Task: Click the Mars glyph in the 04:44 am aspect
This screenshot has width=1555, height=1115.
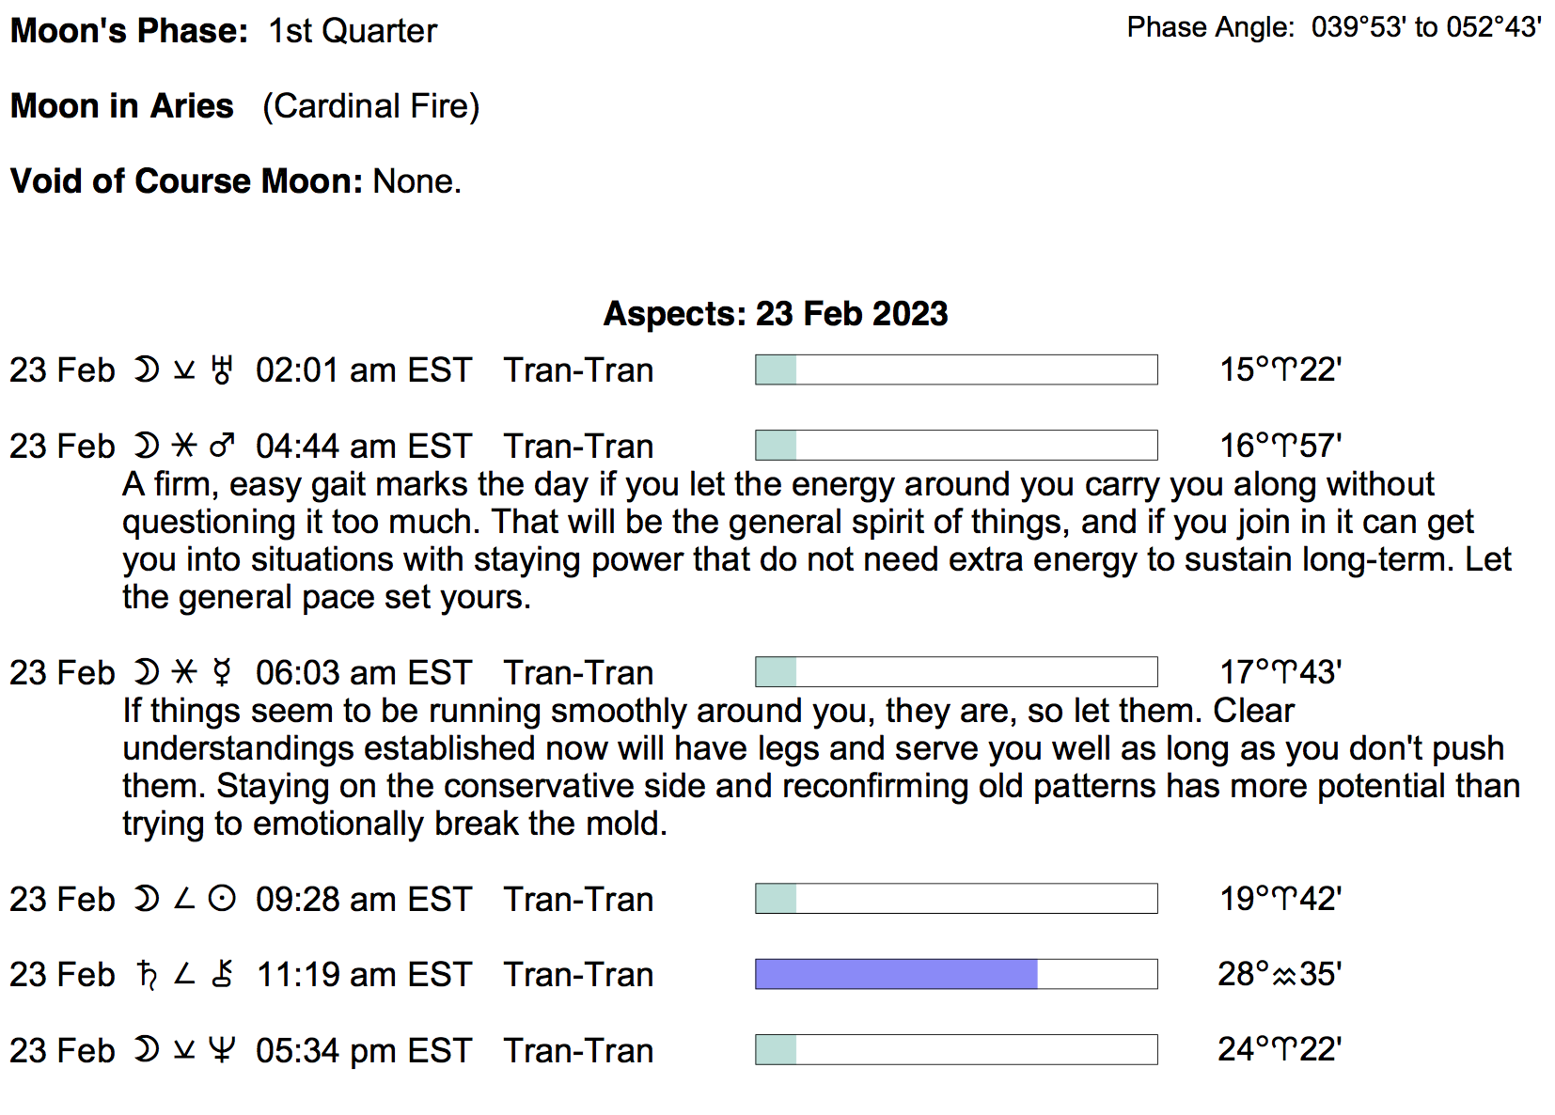Action: click(222, 446)
